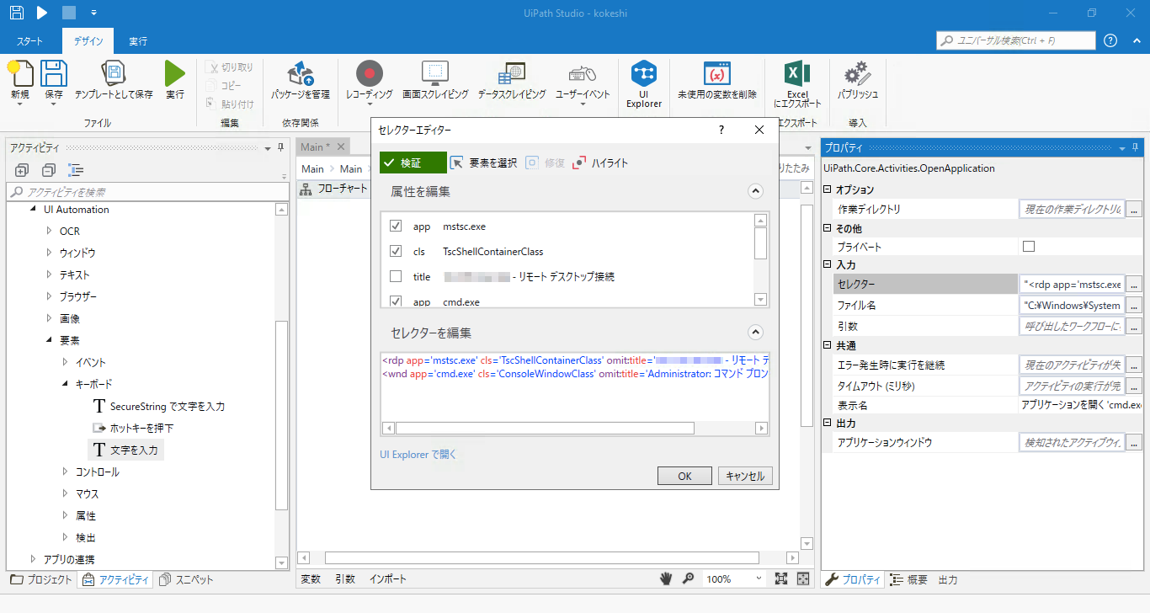Viewport: 1150px width, 613px height.
Task: Open パッケージを管理 package manager
Action: [x=299, y=83]
